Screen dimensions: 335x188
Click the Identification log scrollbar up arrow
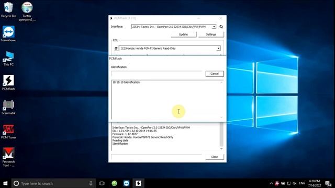pos(221,83)
